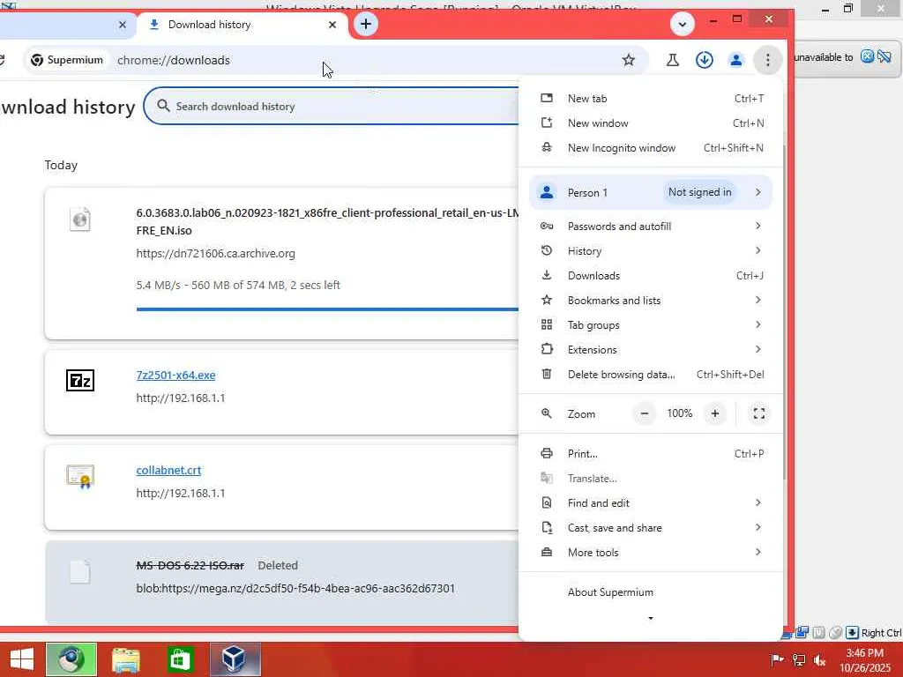
Task: Open the collabnet.crt download link
Action: click(x=168, y=471)
